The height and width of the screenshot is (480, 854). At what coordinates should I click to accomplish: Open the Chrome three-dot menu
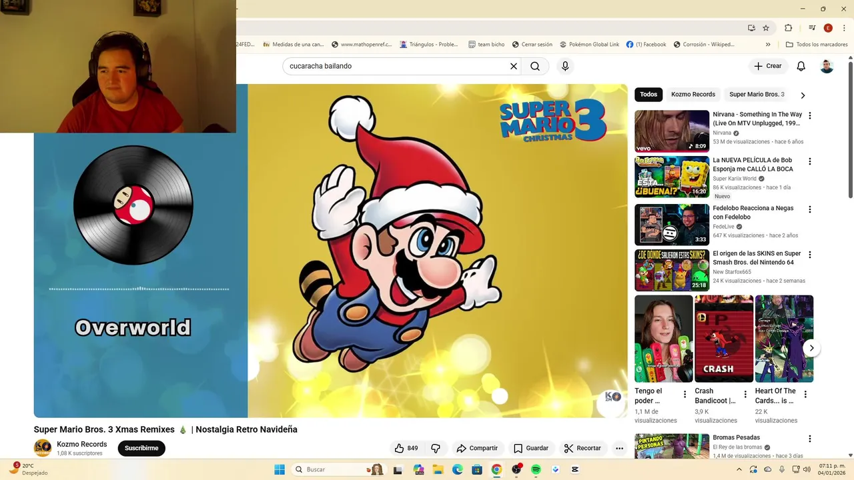pos(845,28)
